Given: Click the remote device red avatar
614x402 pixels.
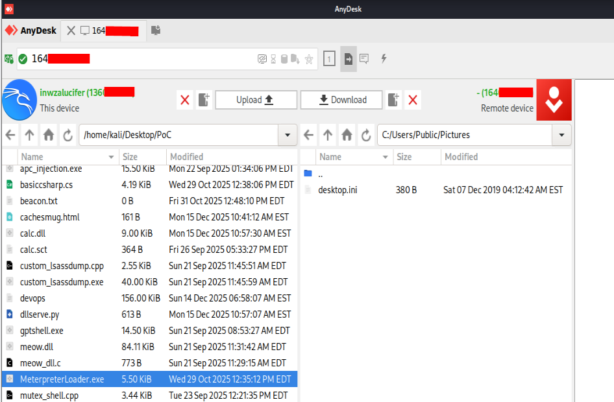Looking at the screenshot, I should click(x=554, y=100).
